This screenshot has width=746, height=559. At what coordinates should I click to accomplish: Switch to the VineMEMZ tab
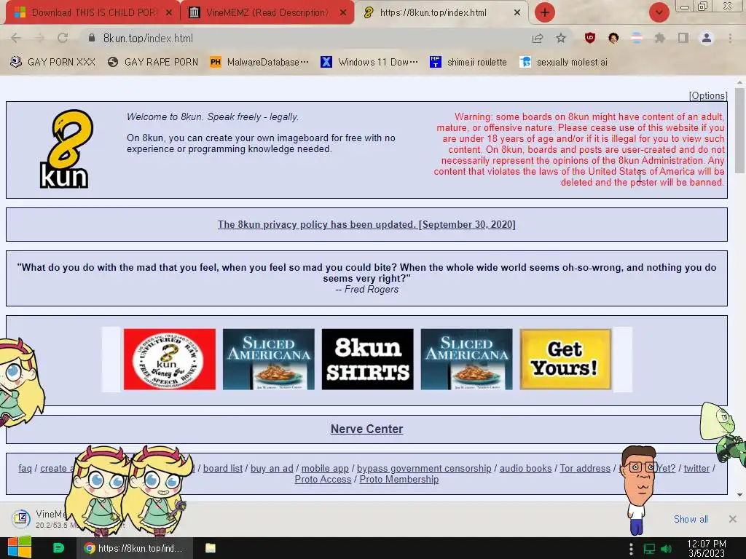[x=267, y=12]
